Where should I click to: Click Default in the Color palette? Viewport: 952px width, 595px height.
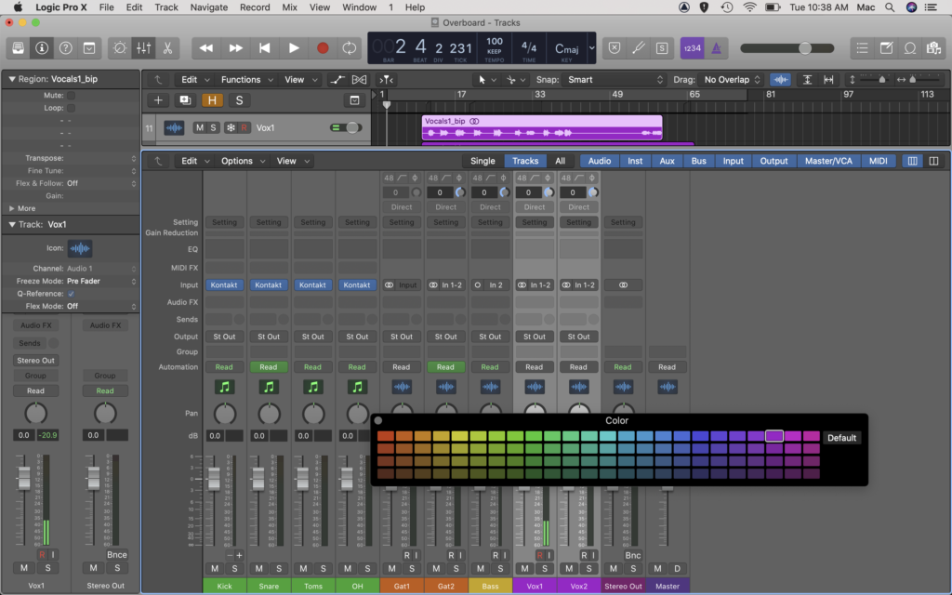click(x=841, y=437)
